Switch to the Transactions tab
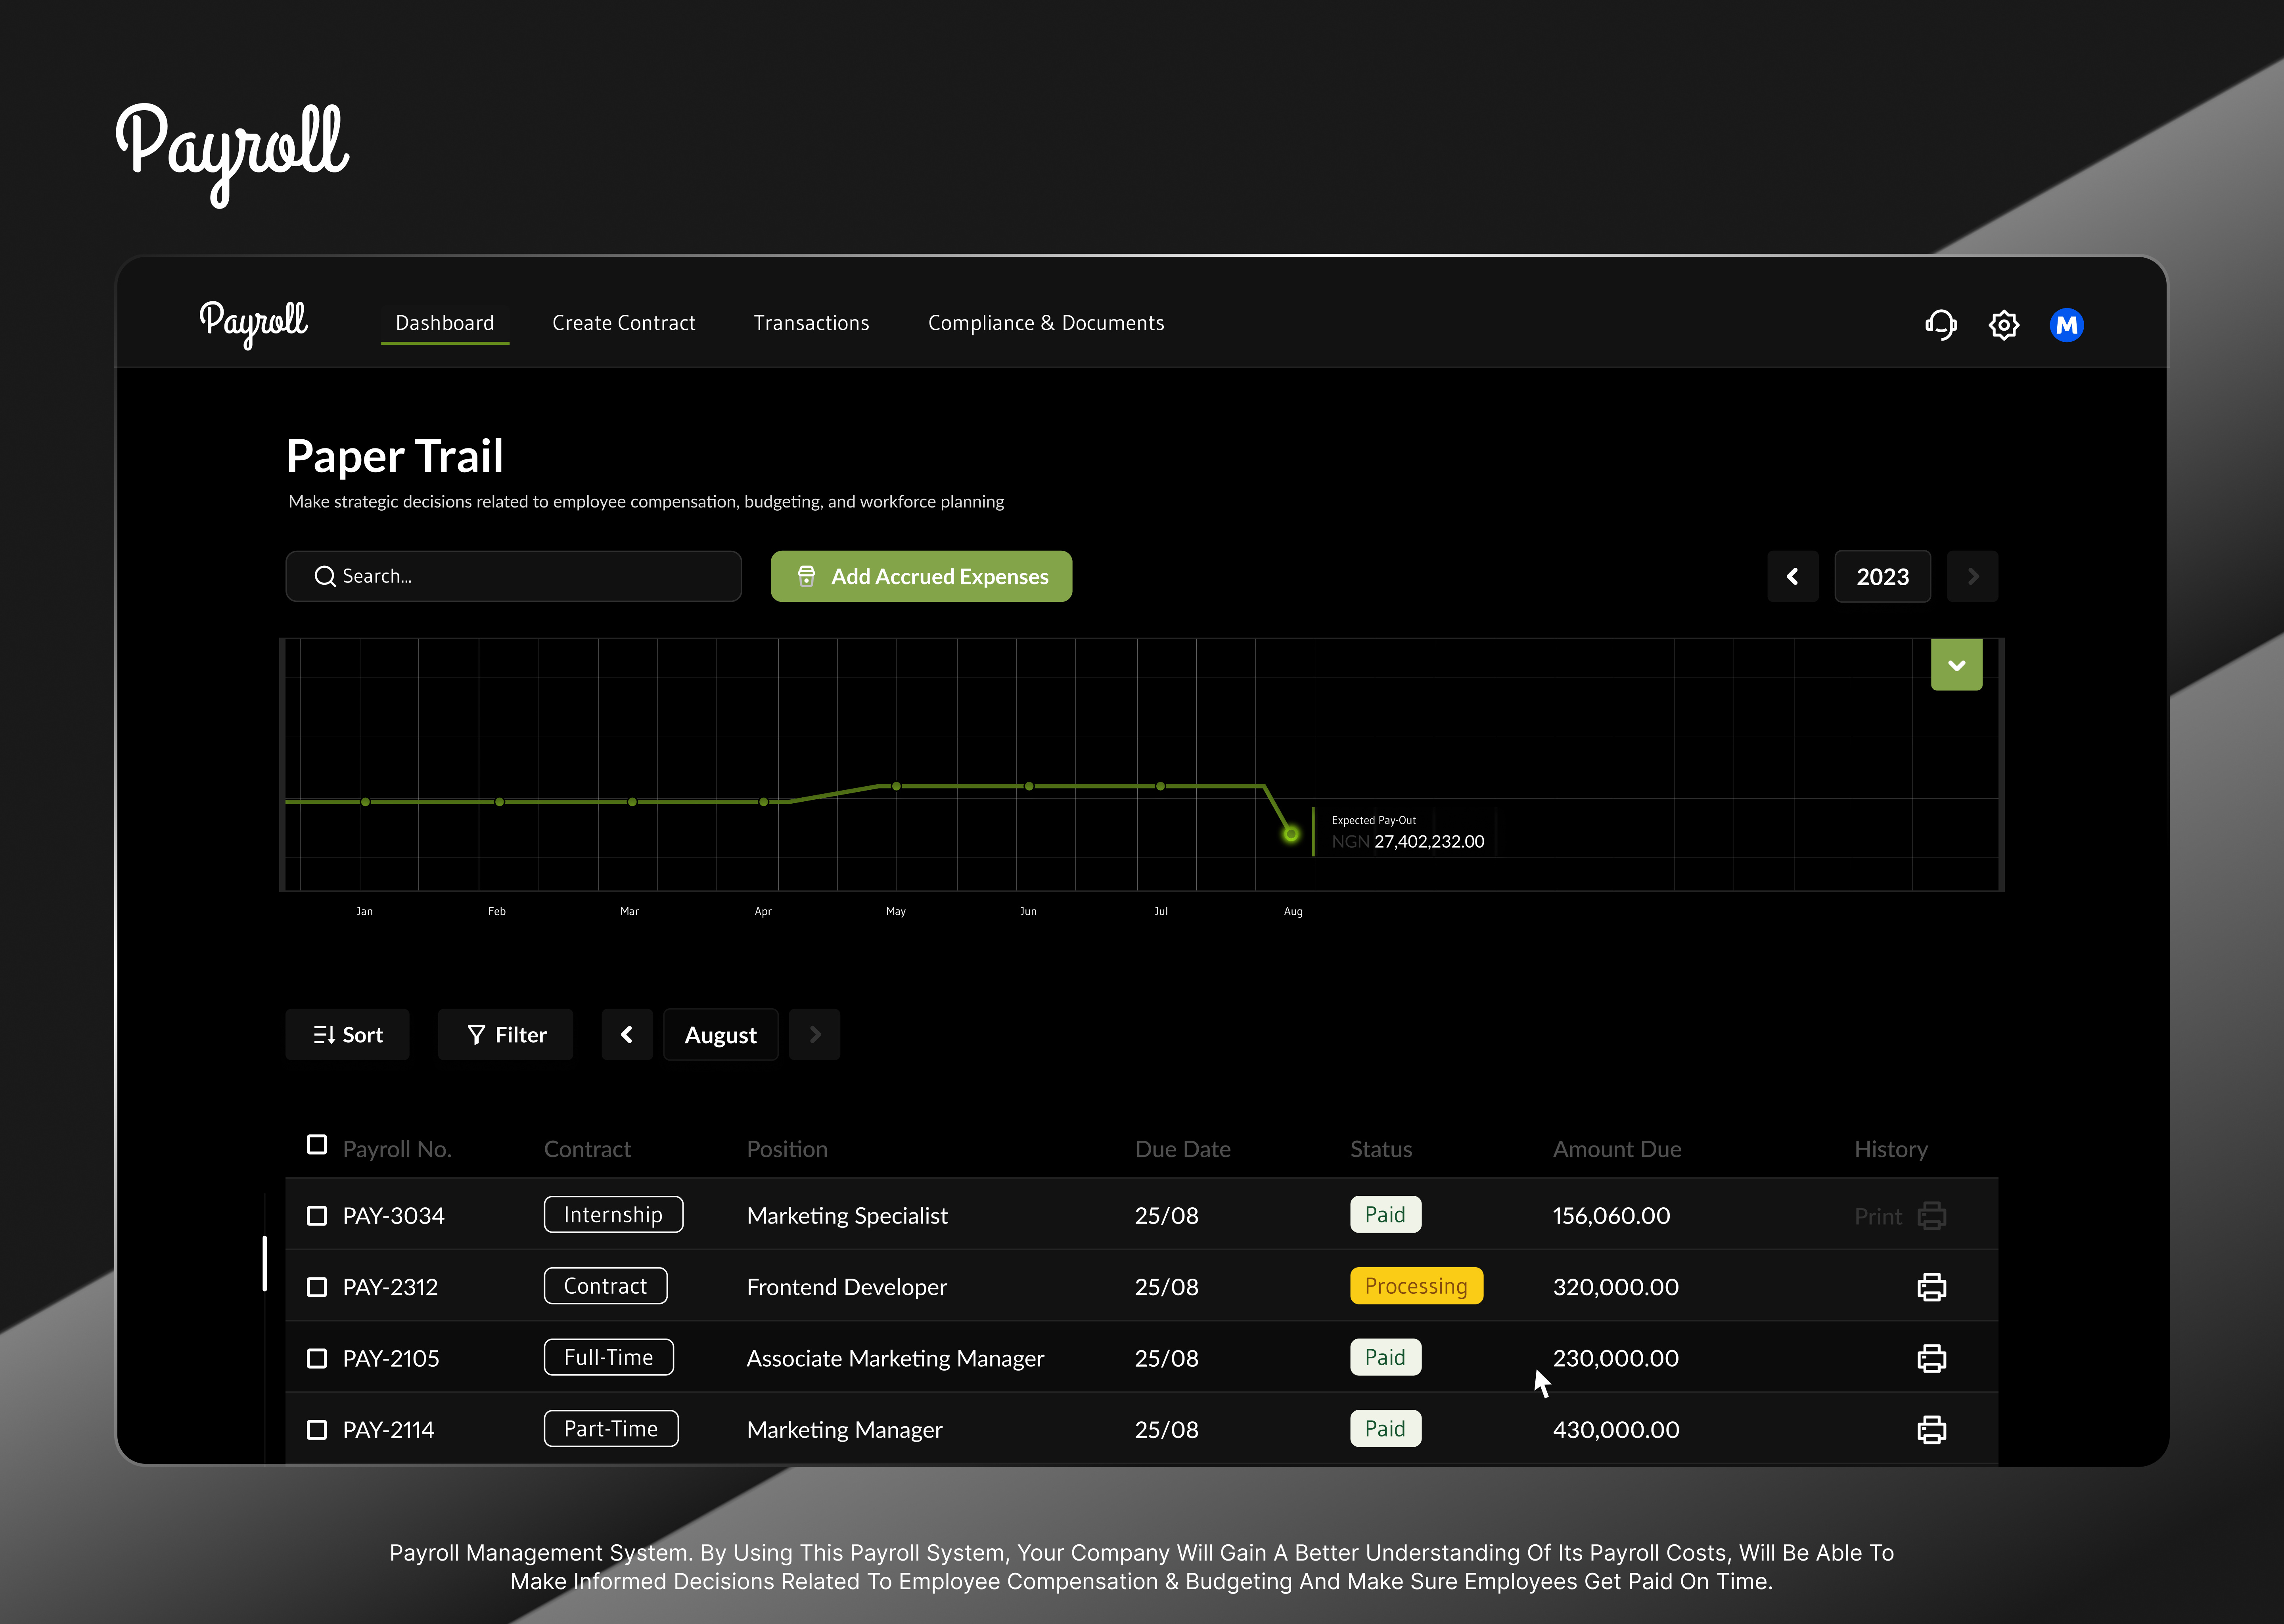The height and width of the screenshot is (1624, 2284). (811, 323)
